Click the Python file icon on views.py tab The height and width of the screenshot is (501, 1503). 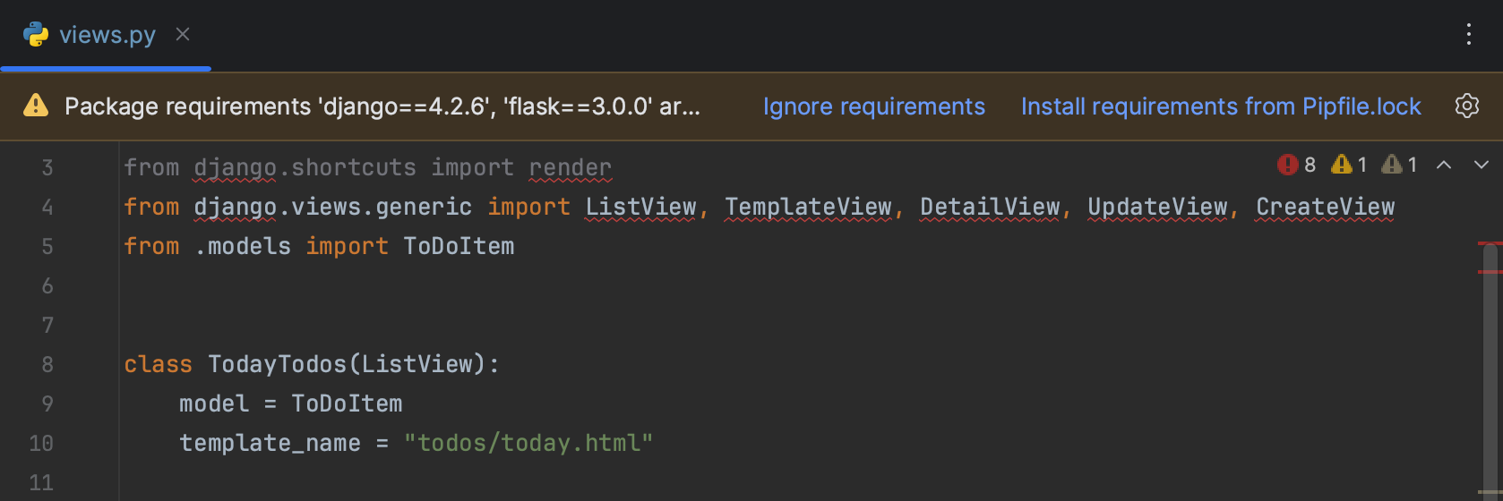pyautogui.click(x=36, y=35)
